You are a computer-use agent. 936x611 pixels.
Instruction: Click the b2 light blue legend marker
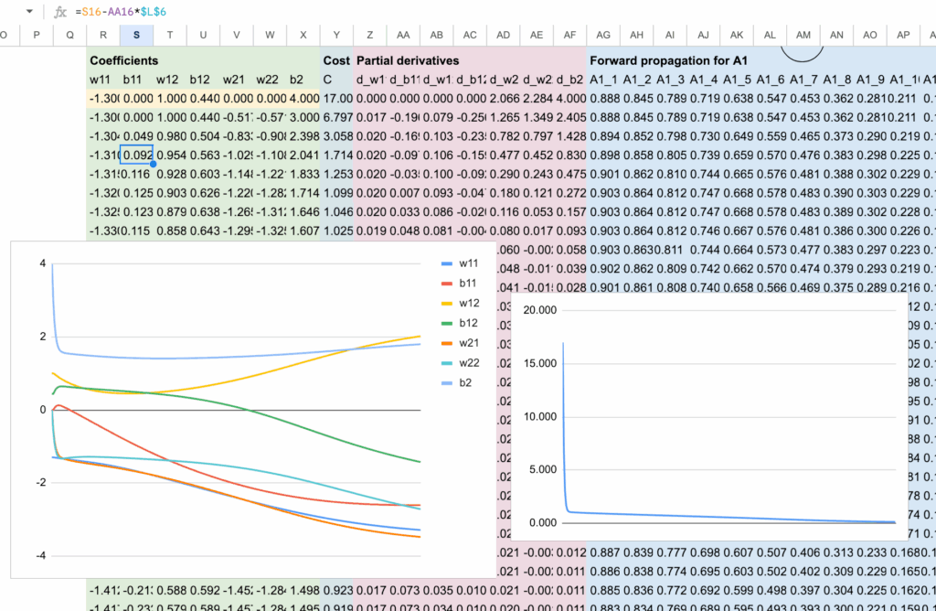447,381
